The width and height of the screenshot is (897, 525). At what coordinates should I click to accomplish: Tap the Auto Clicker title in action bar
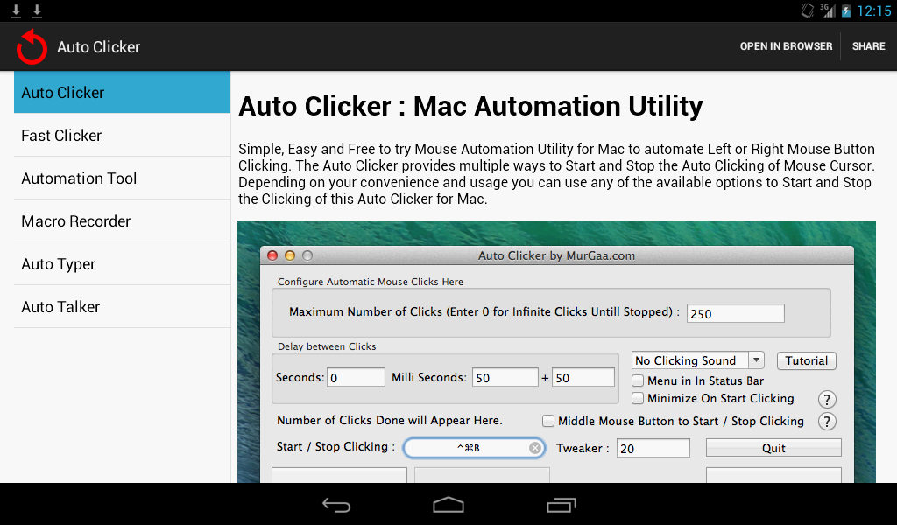tap(98, 47)
